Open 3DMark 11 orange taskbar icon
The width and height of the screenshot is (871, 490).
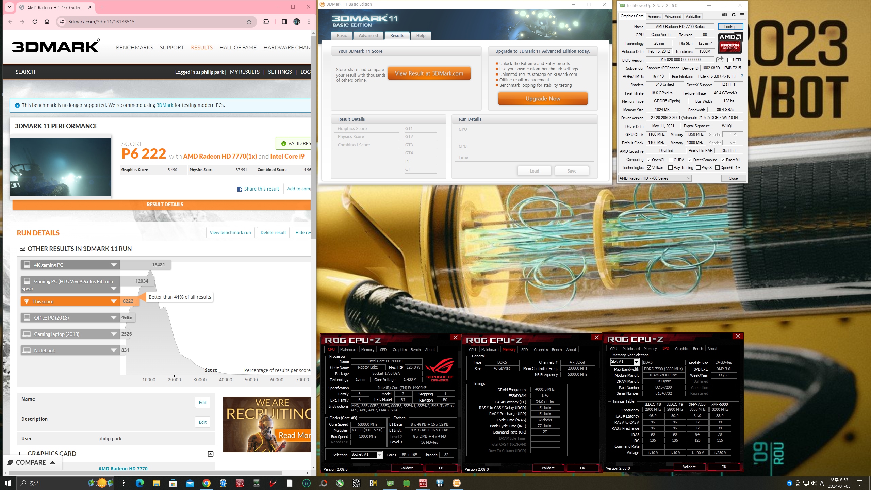coord(457,483)
